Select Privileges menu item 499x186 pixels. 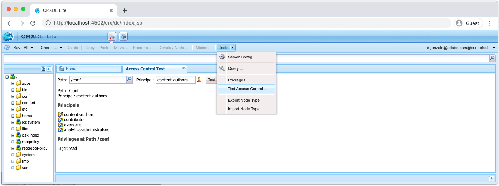246,80
